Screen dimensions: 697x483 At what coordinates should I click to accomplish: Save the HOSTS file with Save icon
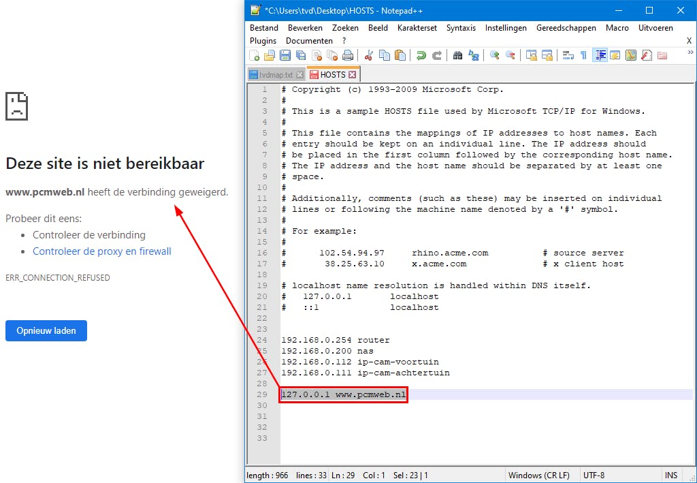coord(285,55)
